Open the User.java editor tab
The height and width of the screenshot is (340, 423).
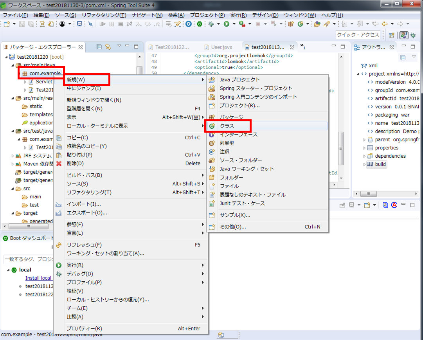click(x=221, y=47)
